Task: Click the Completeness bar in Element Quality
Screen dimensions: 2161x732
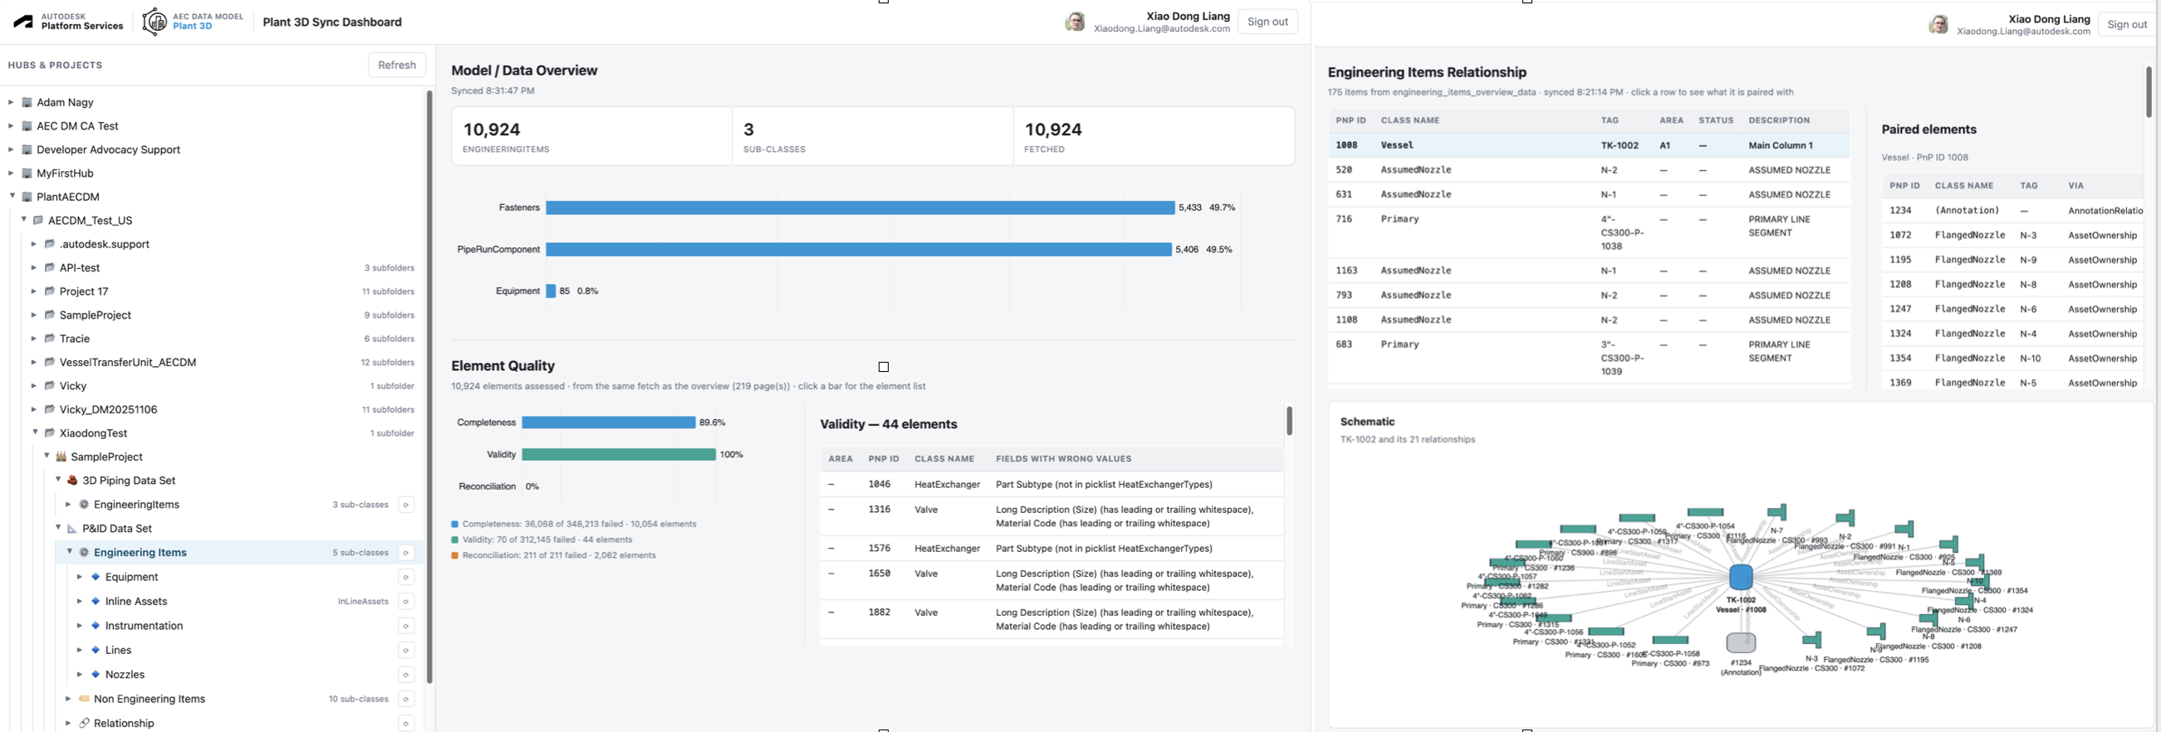Action: (x=608, y=422)
